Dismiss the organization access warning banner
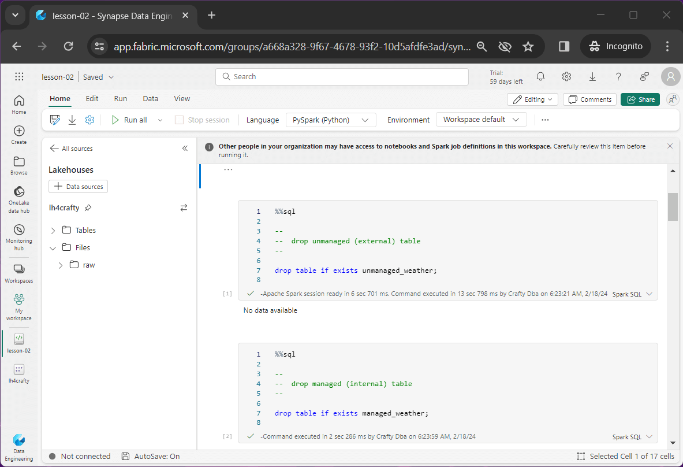Screen dimensions: 683x467 click(x=670, y=146)
